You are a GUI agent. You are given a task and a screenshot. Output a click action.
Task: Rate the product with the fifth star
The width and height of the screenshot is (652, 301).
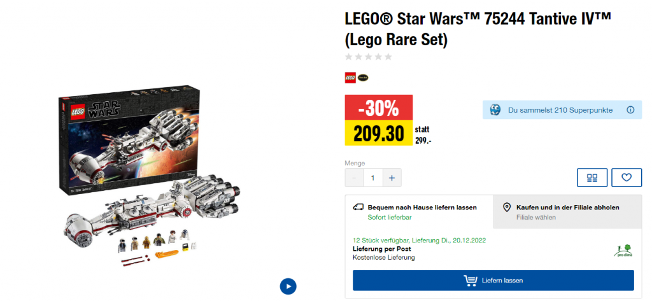pyautogui.click(x=388, y=57)
